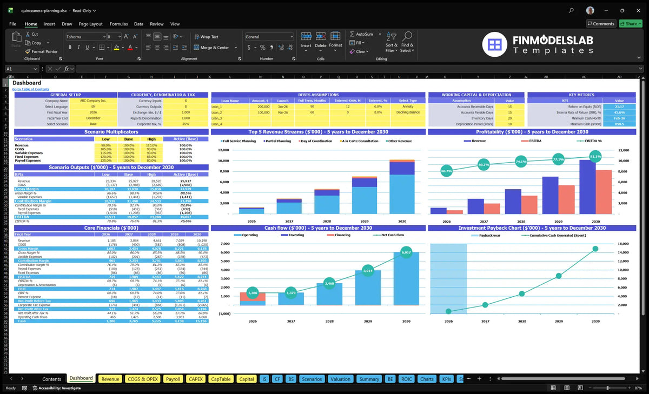Screen dimensions: 649x394
Task: Click Merge & Center
Action: click(x=211, y=48)
